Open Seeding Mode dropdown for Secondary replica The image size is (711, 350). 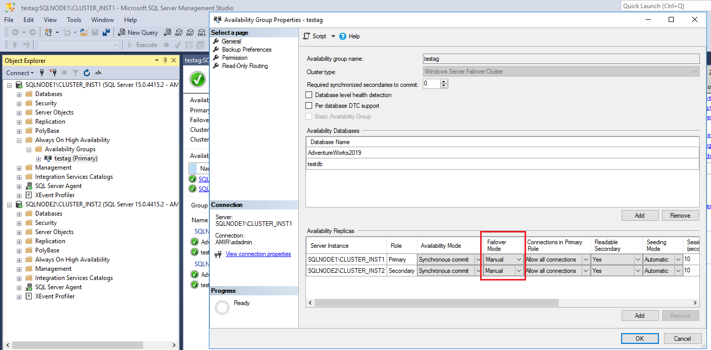678,271
